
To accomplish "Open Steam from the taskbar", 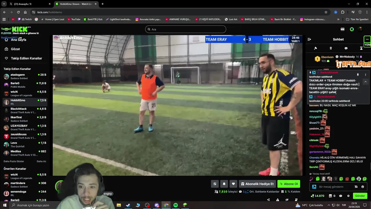I will (x=128, y=205).
